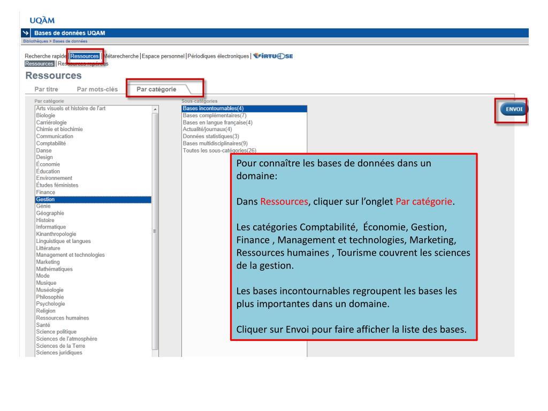Switch to the Par catégorie tab

156,89
